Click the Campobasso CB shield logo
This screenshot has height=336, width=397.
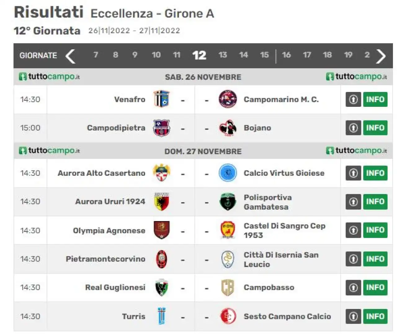[228, 288]
